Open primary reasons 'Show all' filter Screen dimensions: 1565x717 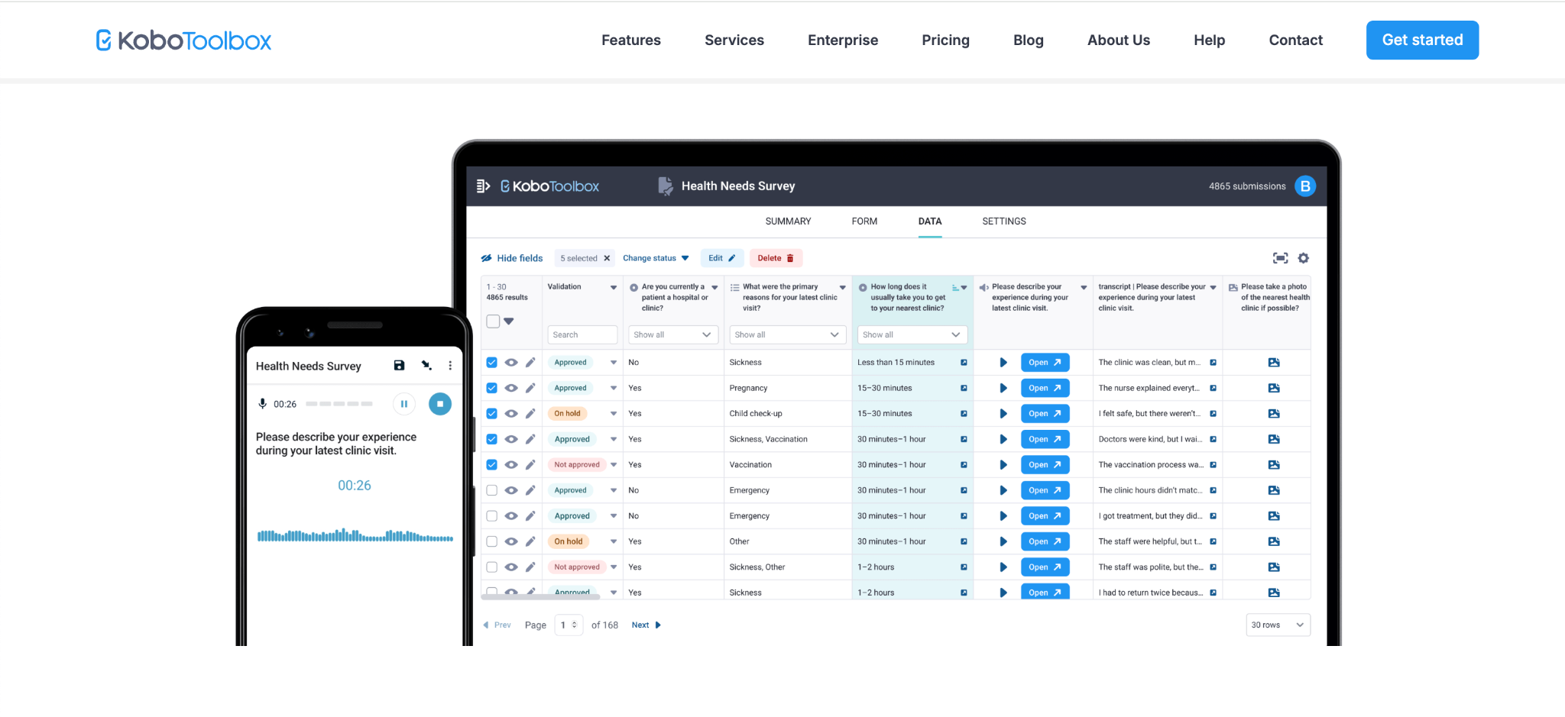point(787,334)
